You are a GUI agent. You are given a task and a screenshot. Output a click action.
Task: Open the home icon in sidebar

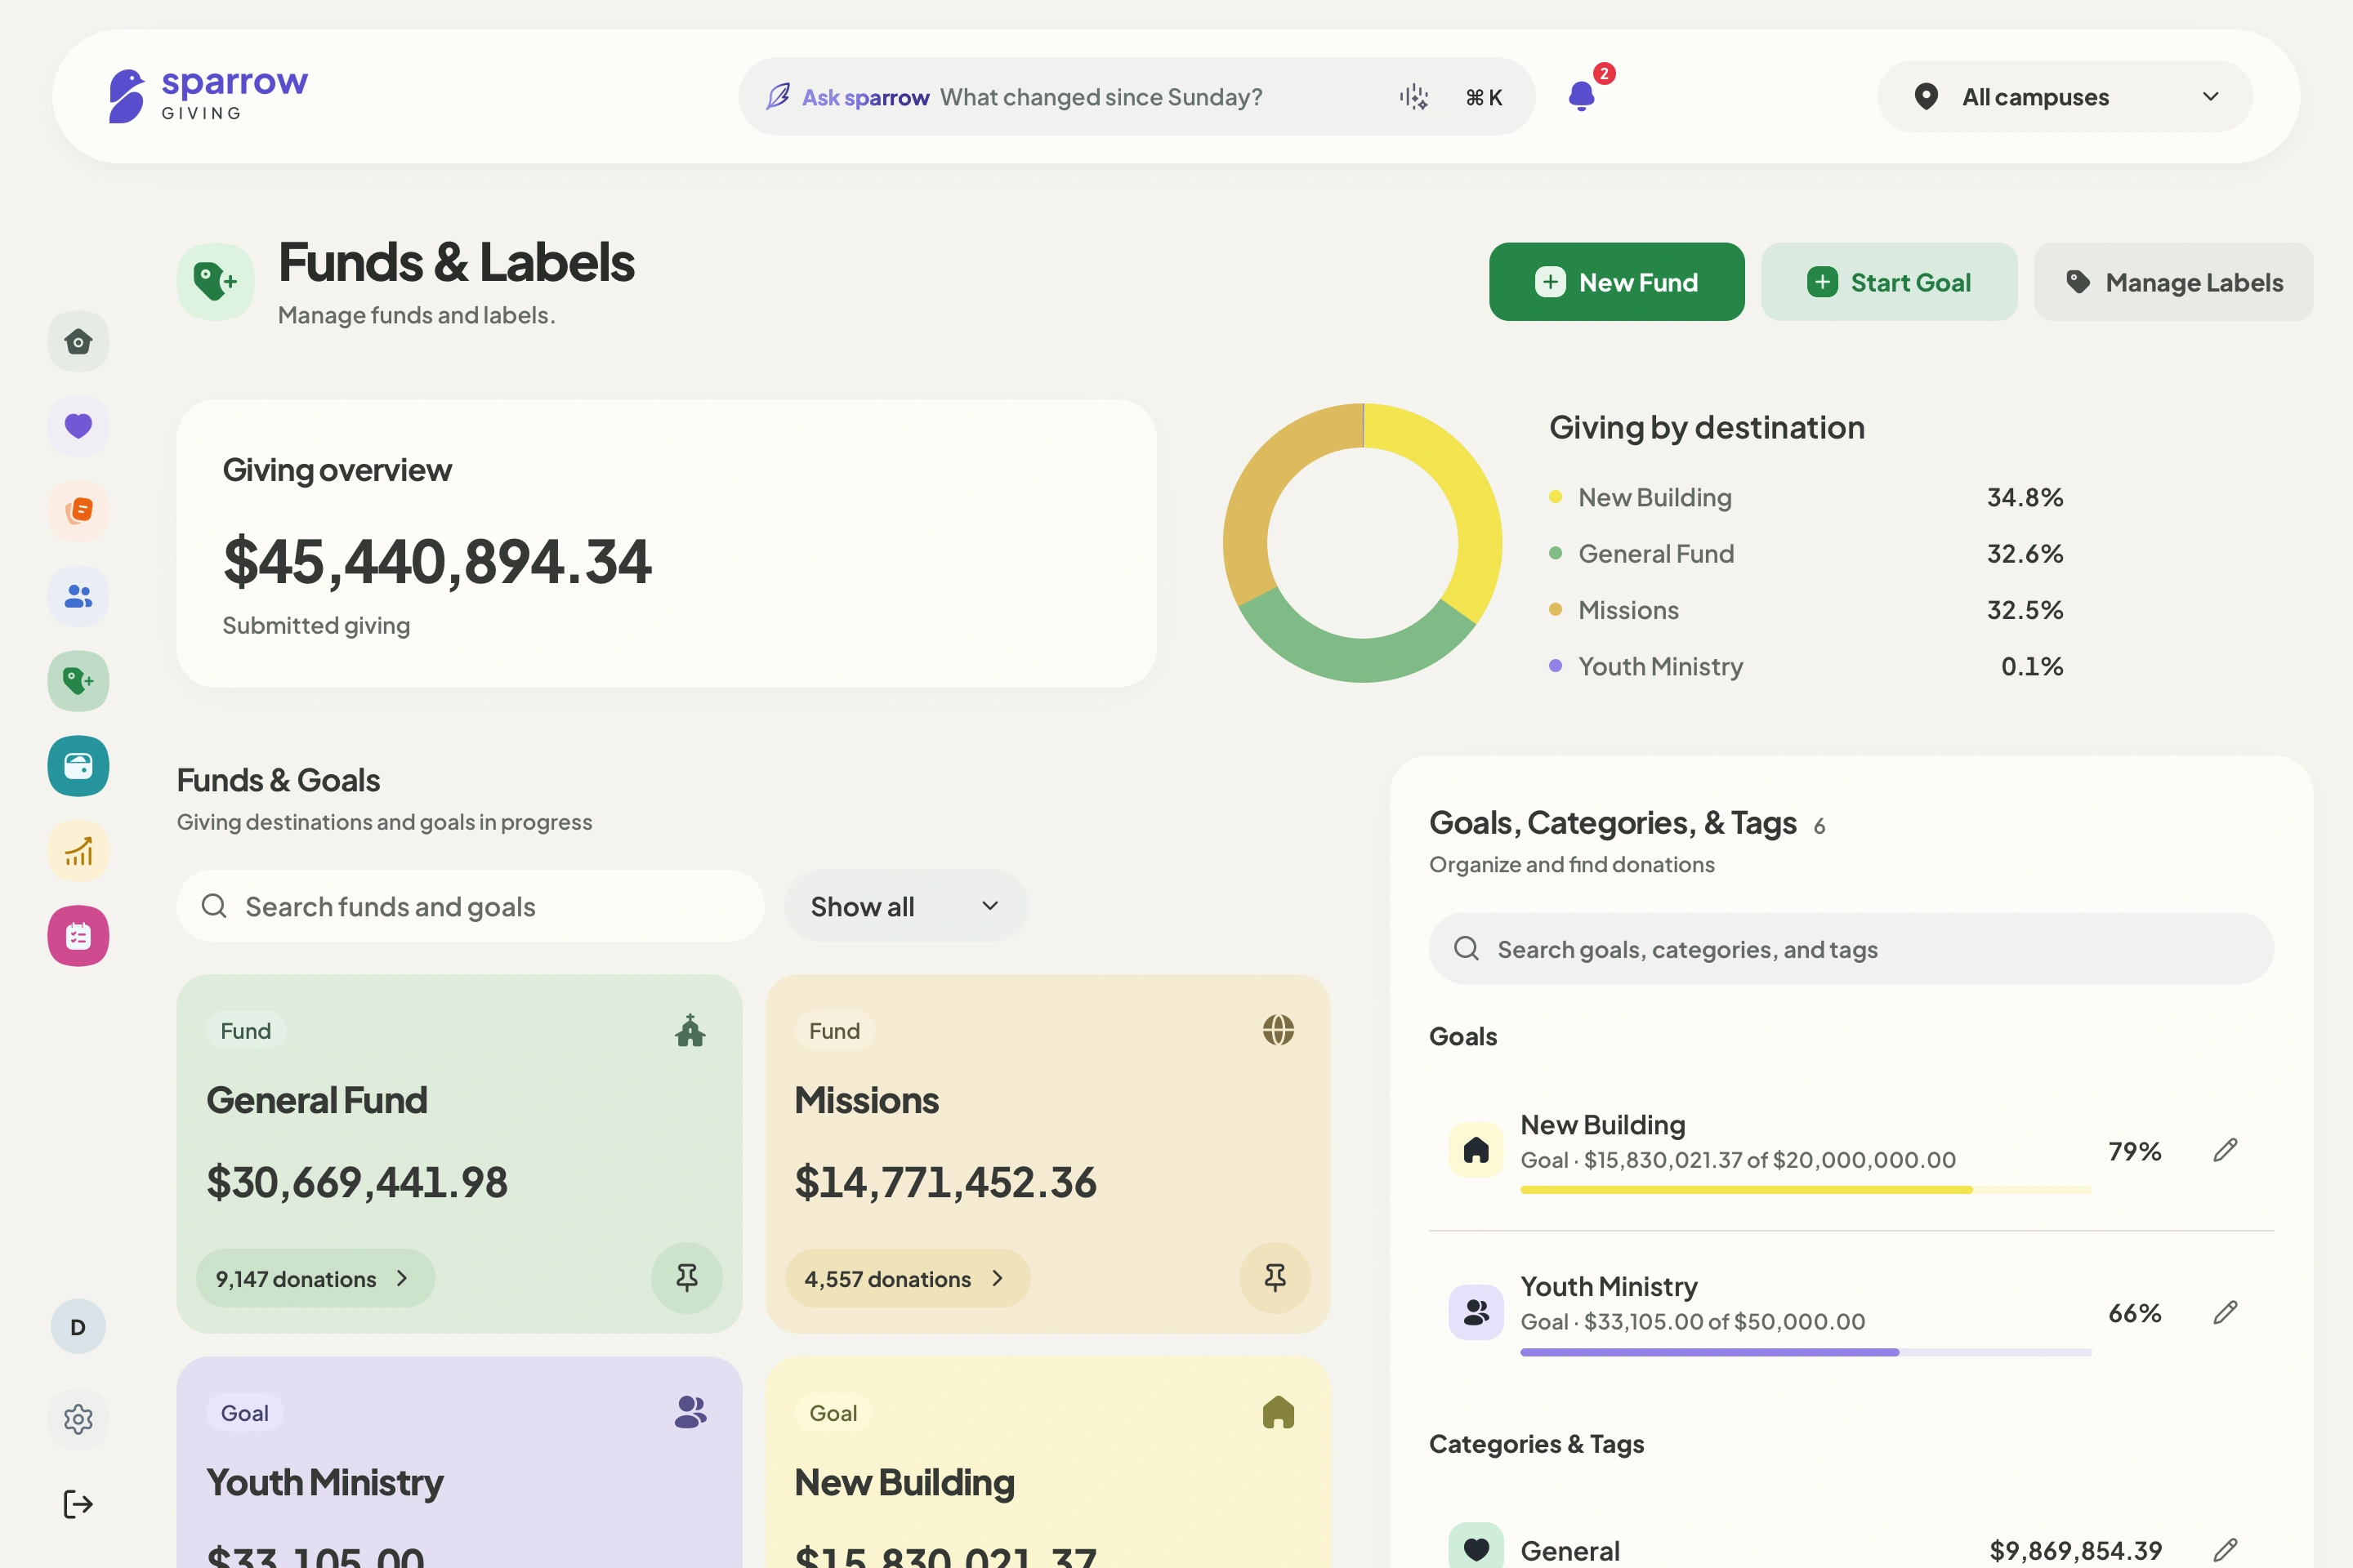click(x=78, y=342)
